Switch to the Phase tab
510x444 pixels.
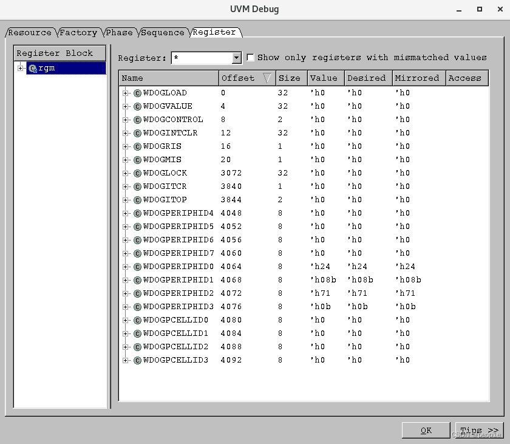click(x=120, y=33)
